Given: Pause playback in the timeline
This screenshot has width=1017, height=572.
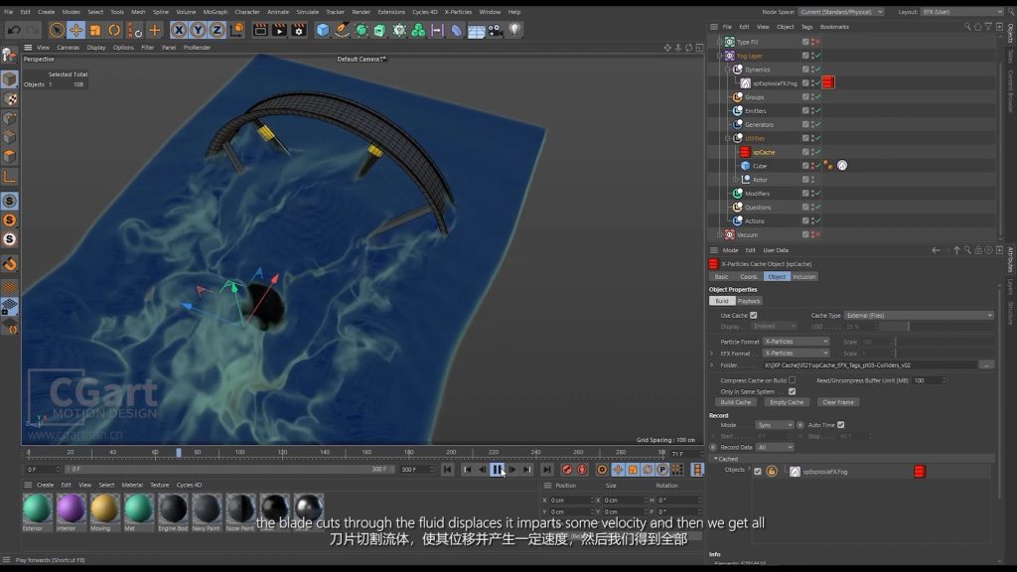Looking at the screenshot, I should pyautogui.click(x=497, y=470).
